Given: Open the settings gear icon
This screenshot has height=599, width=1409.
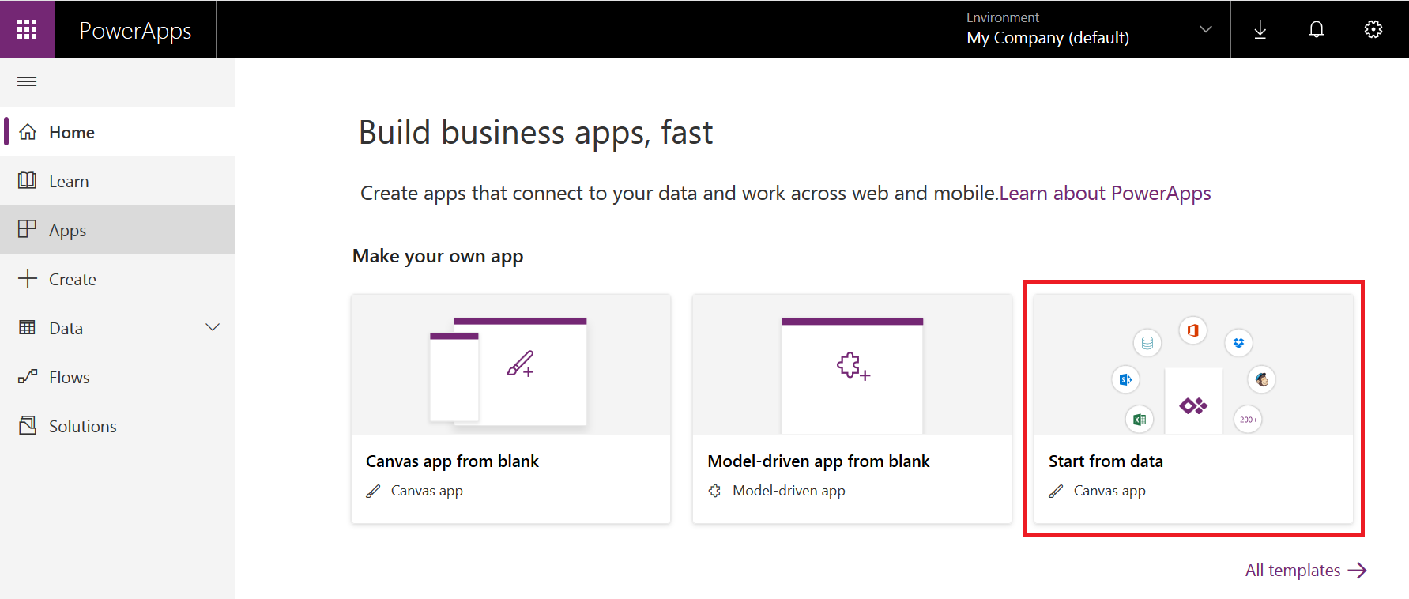Looking at the screenshot, I should (x=1373, y=30).
